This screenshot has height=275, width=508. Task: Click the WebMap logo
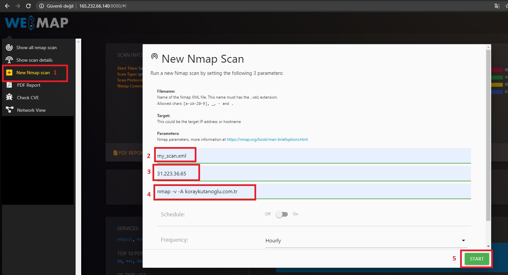tap(36, 22)
